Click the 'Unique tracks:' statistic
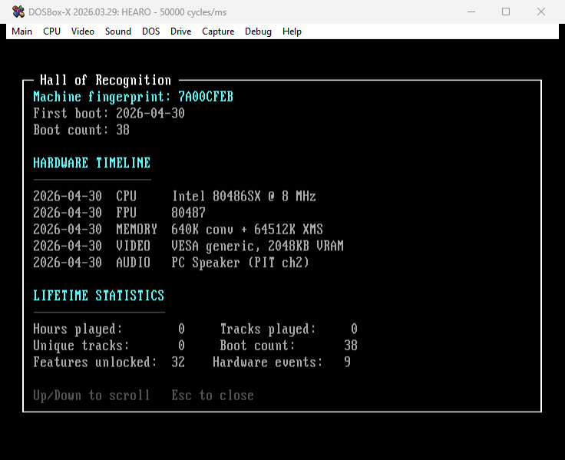565x460 pixels. (109, 346)
